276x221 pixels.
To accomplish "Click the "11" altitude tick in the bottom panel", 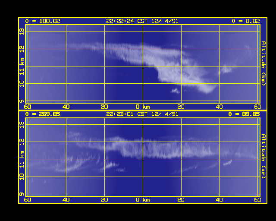I will pos(22,165).
